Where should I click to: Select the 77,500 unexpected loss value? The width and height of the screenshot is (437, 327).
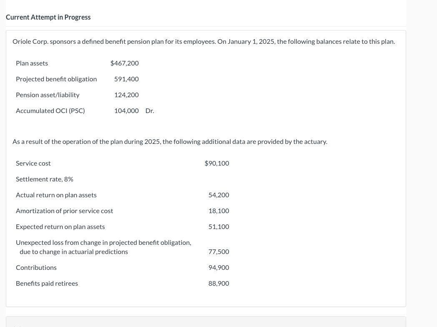point(218,252)
